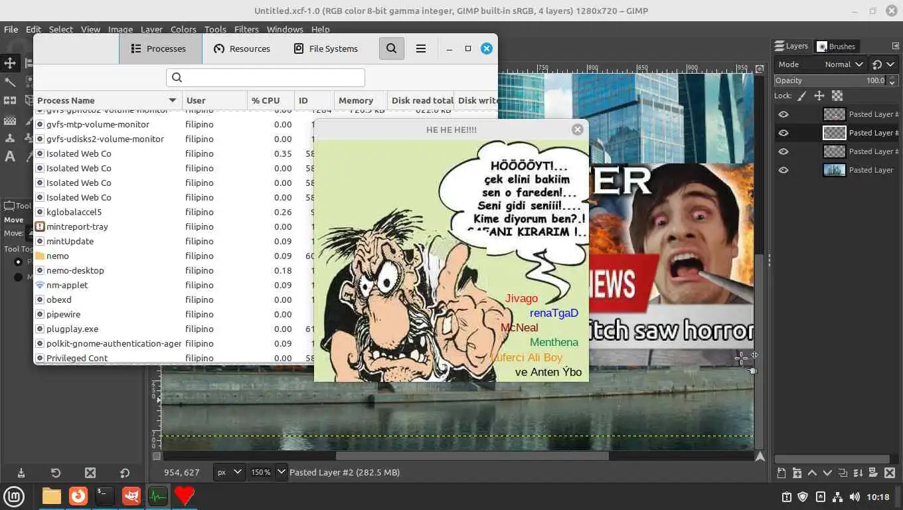Image resolution: width=903 pixels, height=510 pixels.
Task: Switch to the Brushes tab
Action: click(x=837, y=46)
